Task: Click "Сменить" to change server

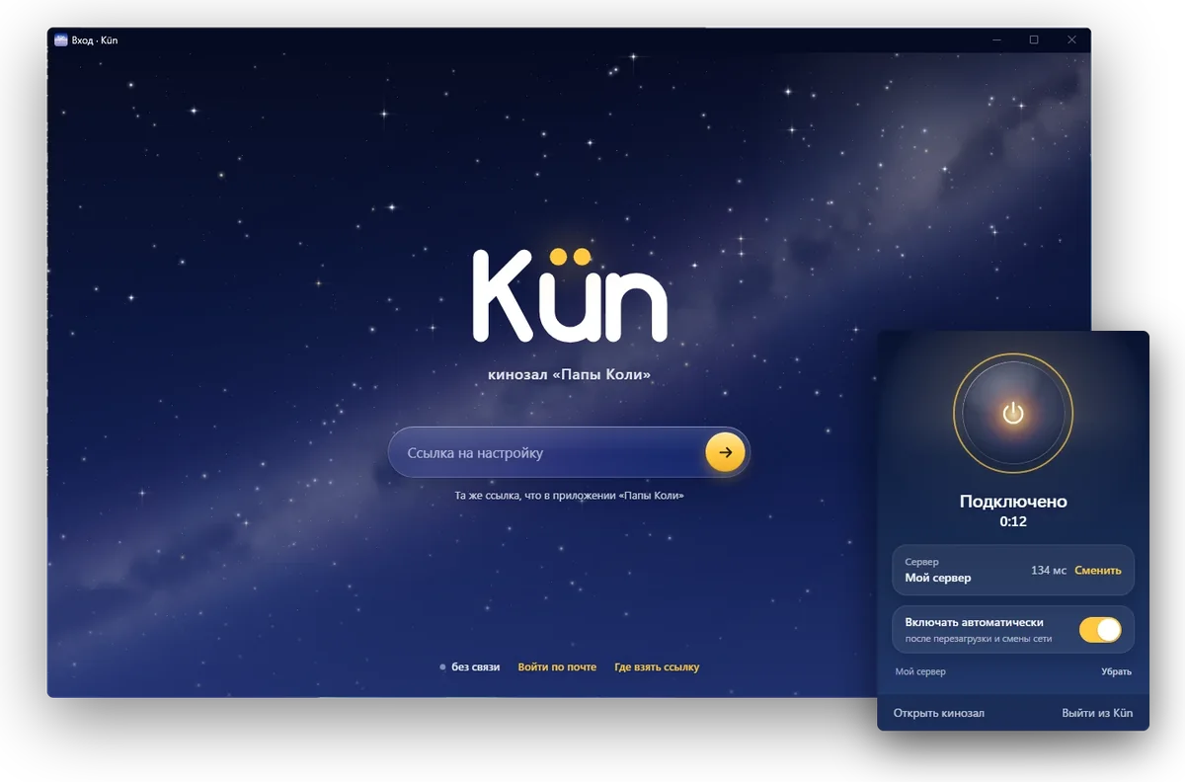Action: tap(1098, 571)
